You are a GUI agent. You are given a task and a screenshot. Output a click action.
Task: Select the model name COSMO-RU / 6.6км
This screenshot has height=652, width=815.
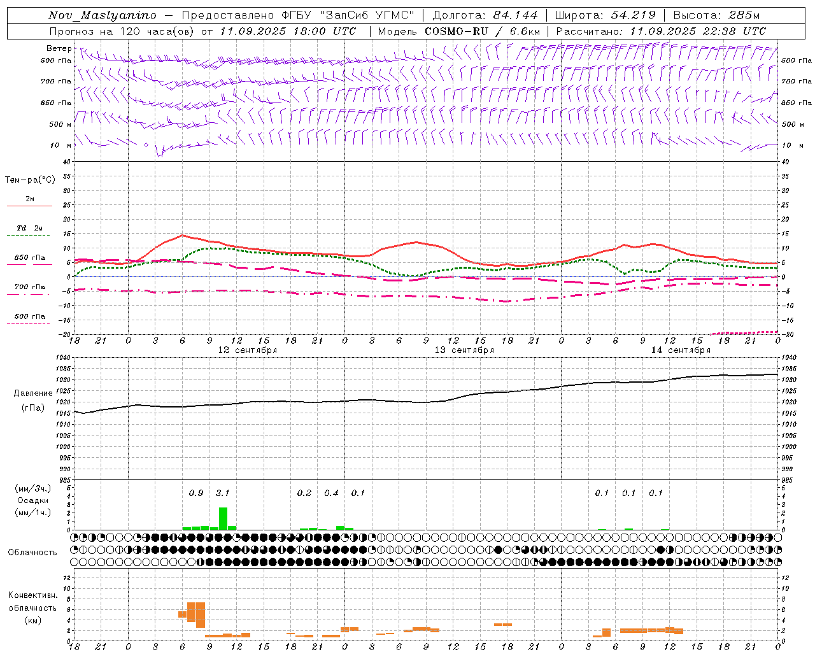482,31
